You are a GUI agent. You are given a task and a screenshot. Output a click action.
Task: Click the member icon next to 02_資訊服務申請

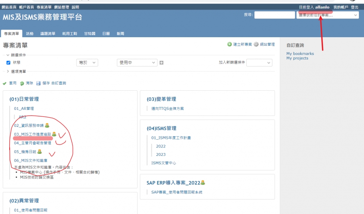[47, 125]
